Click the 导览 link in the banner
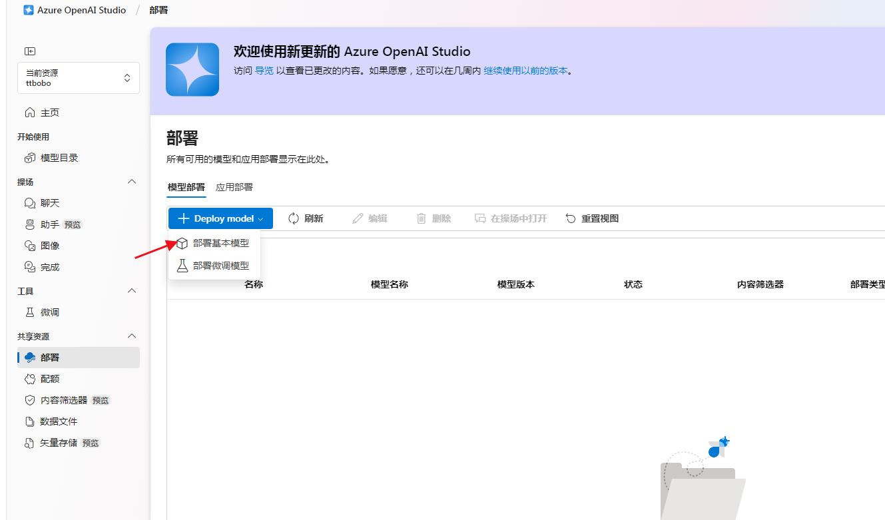The image size is (885, 520). [x=264, y=71]
